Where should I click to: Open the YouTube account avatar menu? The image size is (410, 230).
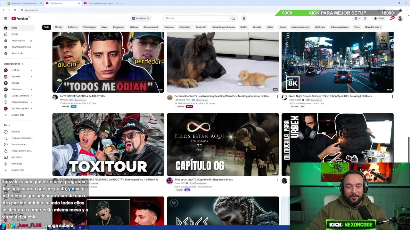tap(400, 18)
